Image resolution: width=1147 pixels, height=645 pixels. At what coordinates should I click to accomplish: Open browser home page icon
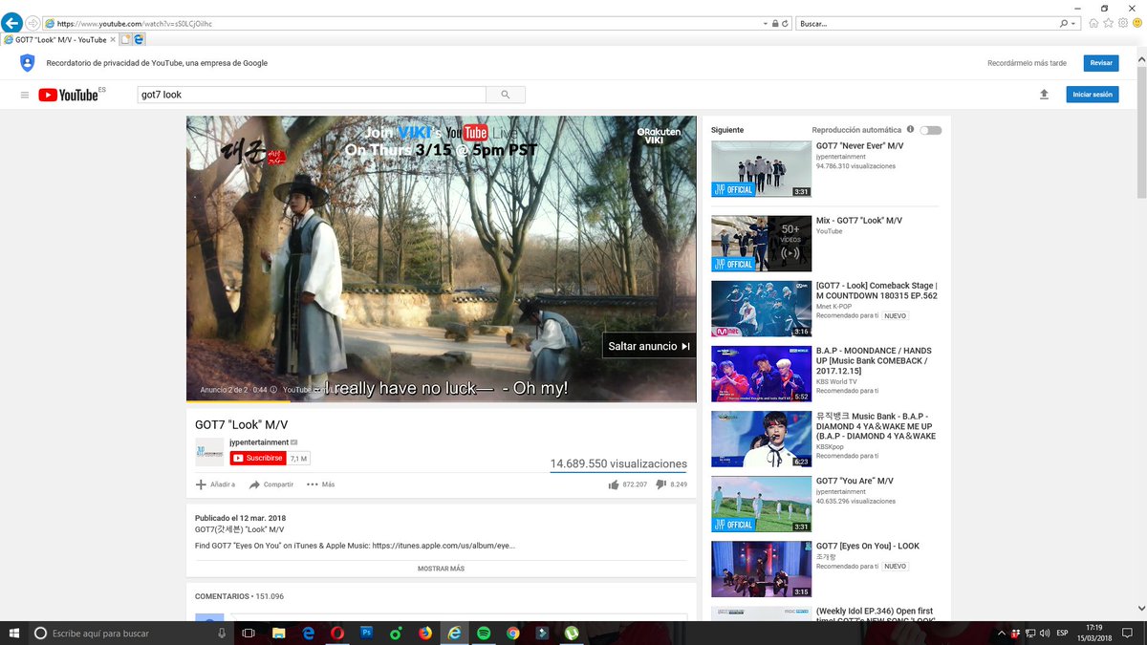coord(1093,23)
